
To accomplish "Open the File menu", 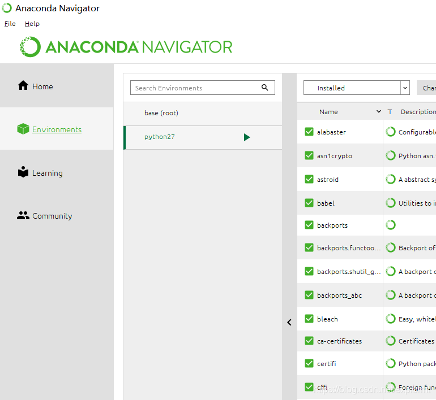I will 10,24.
